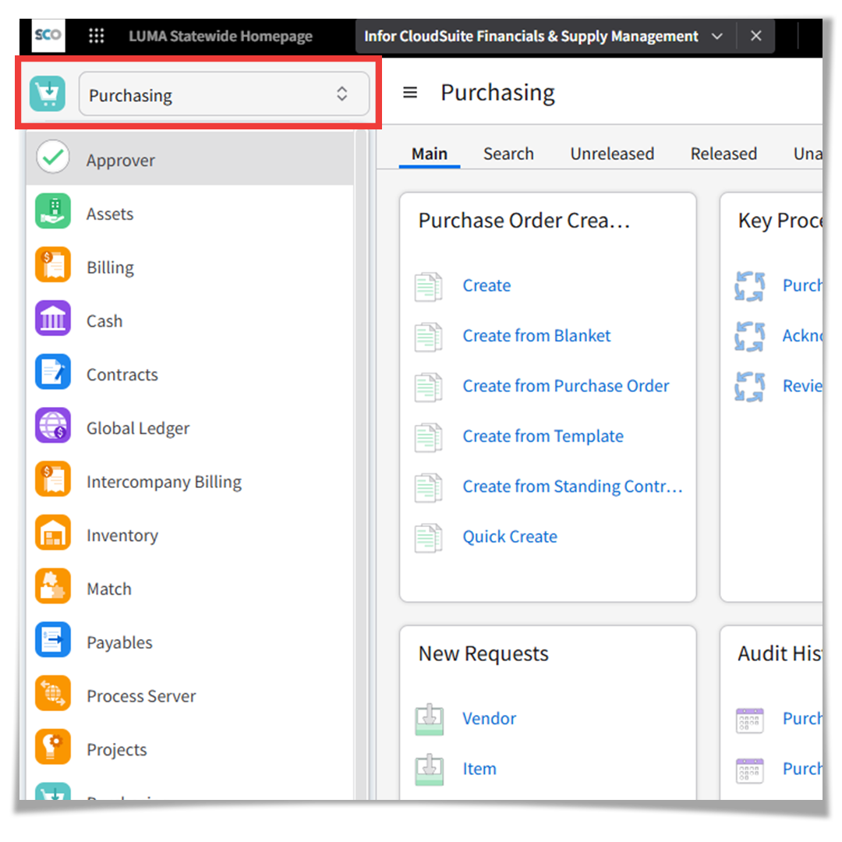Open the Purchasing role dropdown
The height and width of the screenshot is (842, 842).
[224, 94]
